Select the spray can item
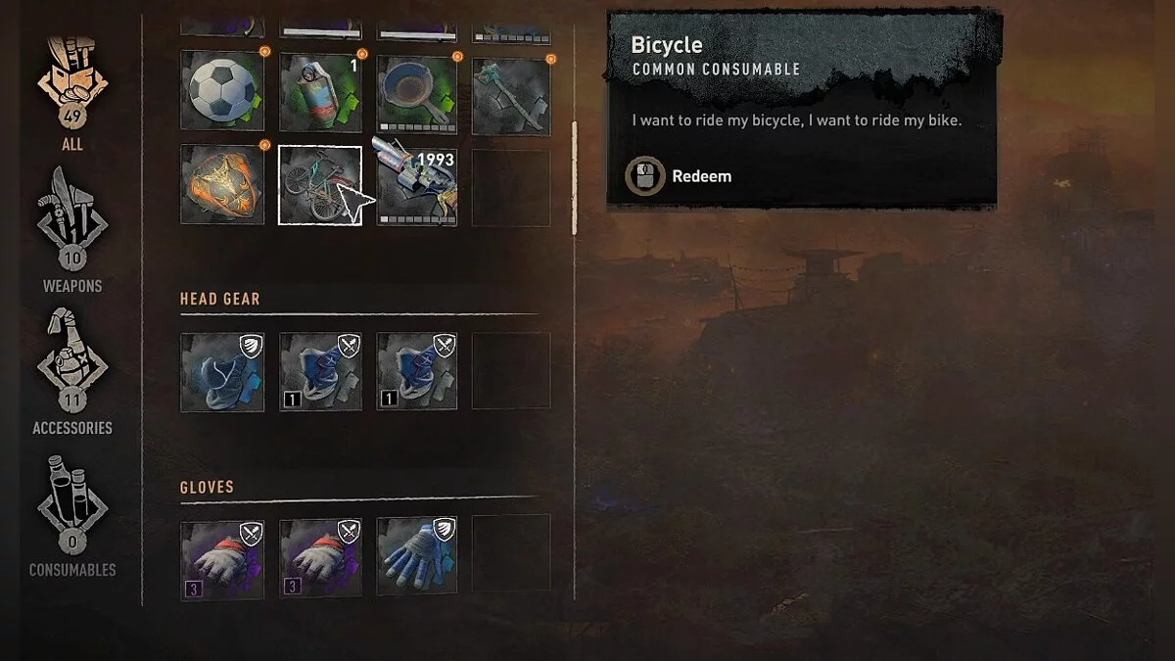 (320, 92)
